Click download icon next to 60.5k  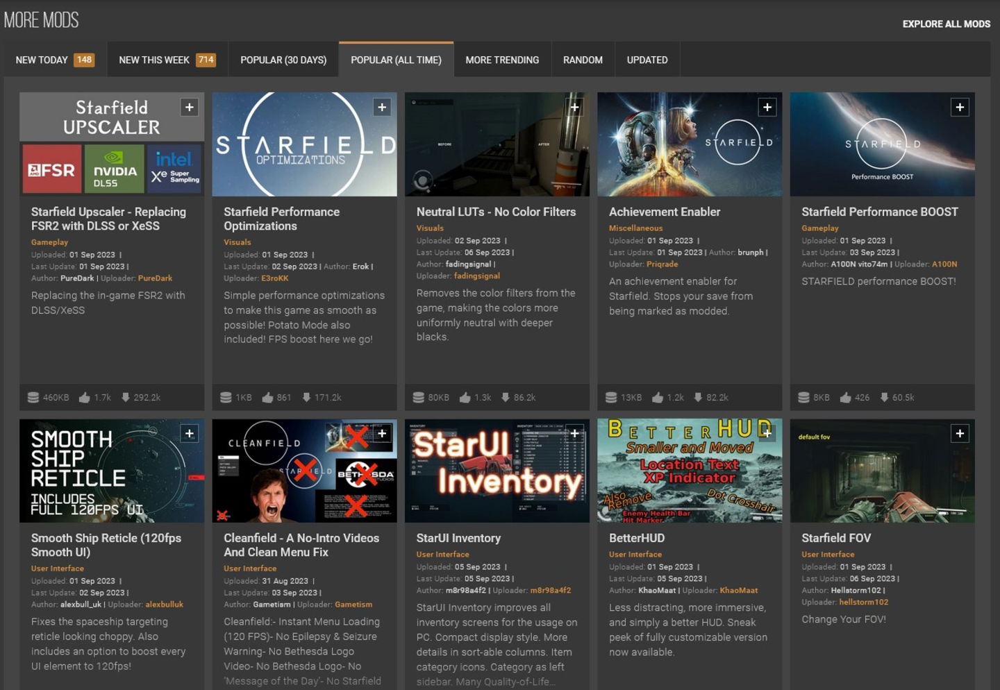click(x=884, y=397)
